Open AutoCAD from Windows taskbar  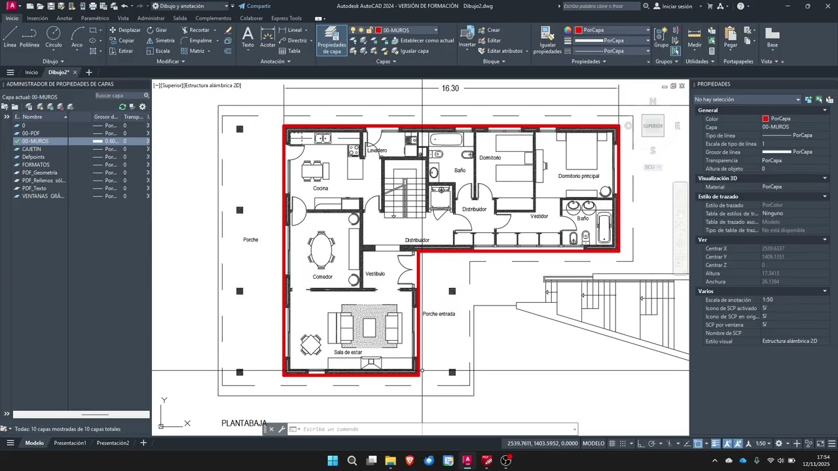[467, 461]
